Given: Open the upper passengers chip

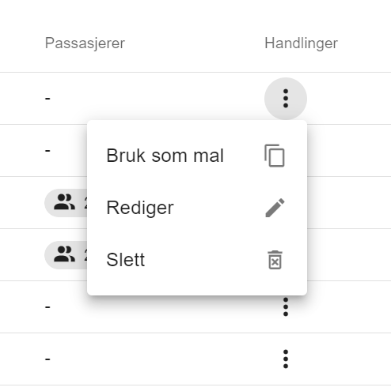Looking at the screenshot, I should pyautogui.click(x=66, y=203).
